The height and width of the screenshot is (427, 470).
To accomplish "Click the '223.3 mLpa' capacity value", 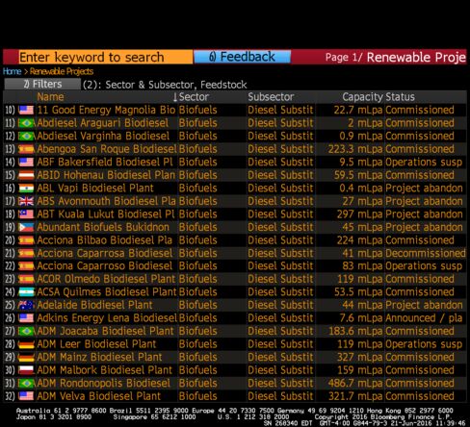I will 355,149.
